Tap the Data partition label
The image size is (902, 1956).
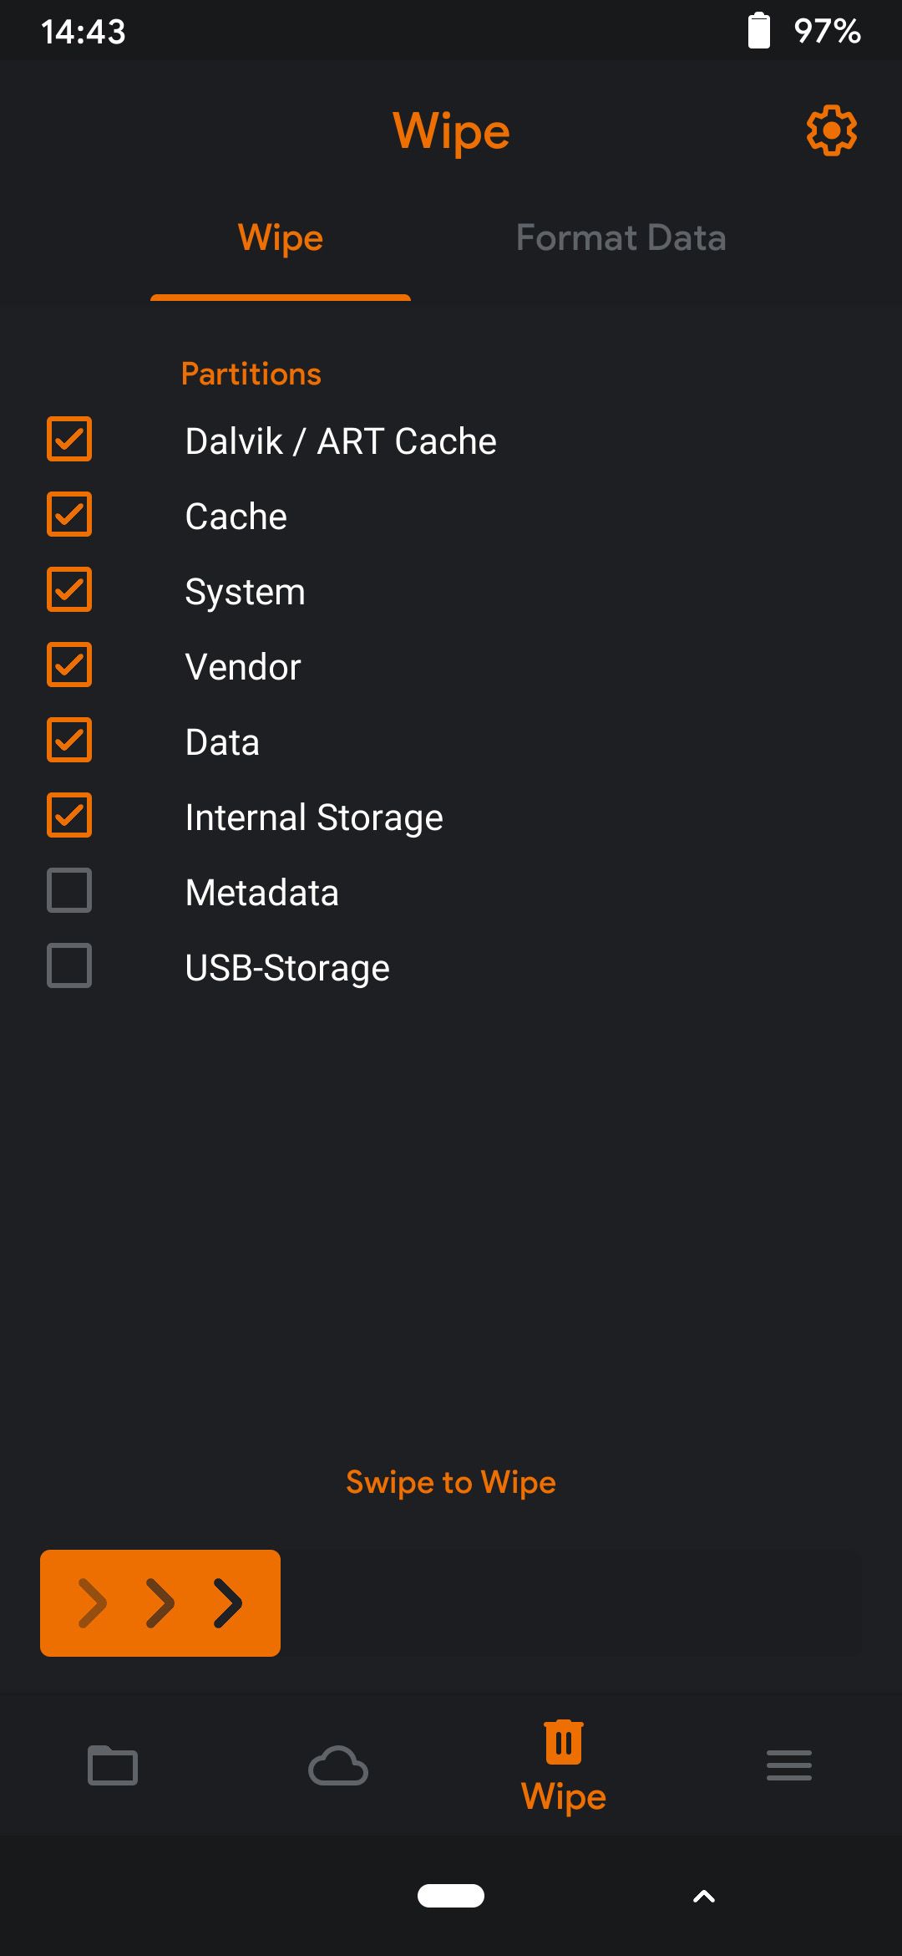222,742
